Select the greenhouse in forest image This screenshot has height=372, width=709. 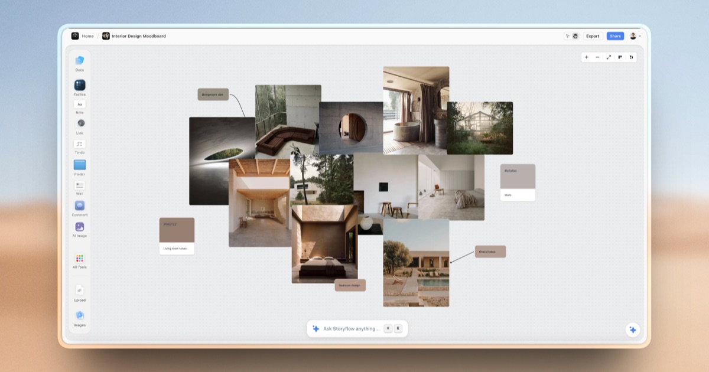[x=480, y=128]
